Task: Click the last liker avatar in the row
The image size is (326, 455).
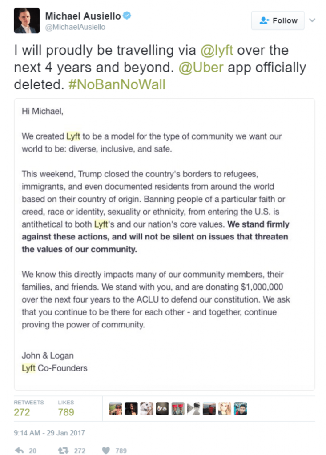Action: tap(241, 409)
